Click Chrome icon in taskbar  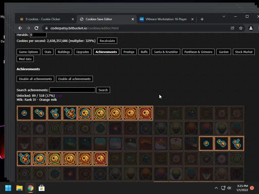point(30,188)
